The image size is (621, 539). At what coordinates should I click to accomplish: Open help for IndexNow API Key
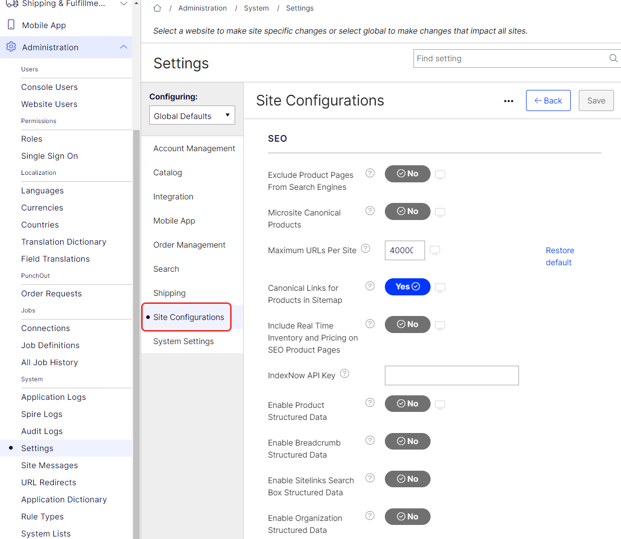(345, 373)
